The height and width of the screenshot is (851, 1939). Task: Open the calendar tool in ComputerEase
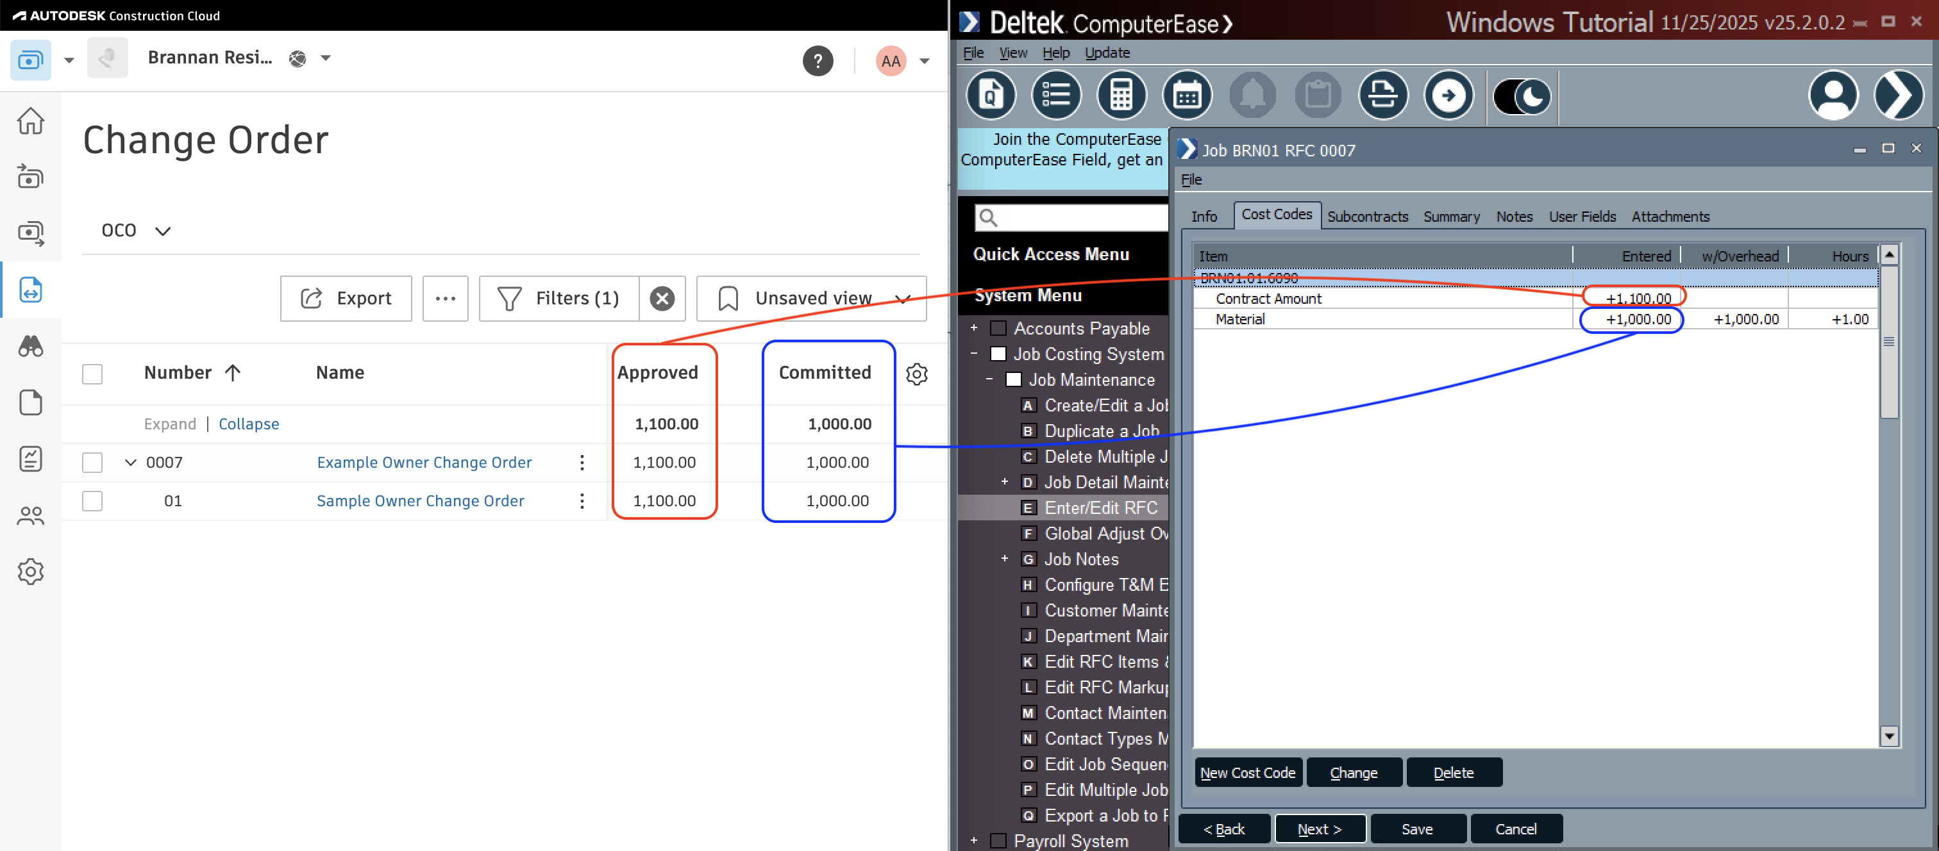pyautogui.click(x=1187, y=95)
